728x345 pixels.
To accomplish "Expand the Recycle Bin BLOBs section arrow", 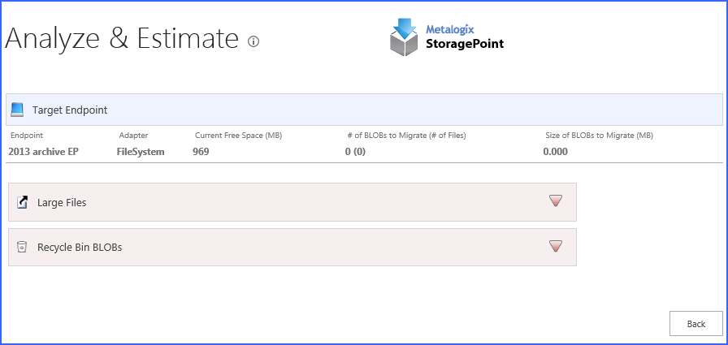I will click(556, 246).
